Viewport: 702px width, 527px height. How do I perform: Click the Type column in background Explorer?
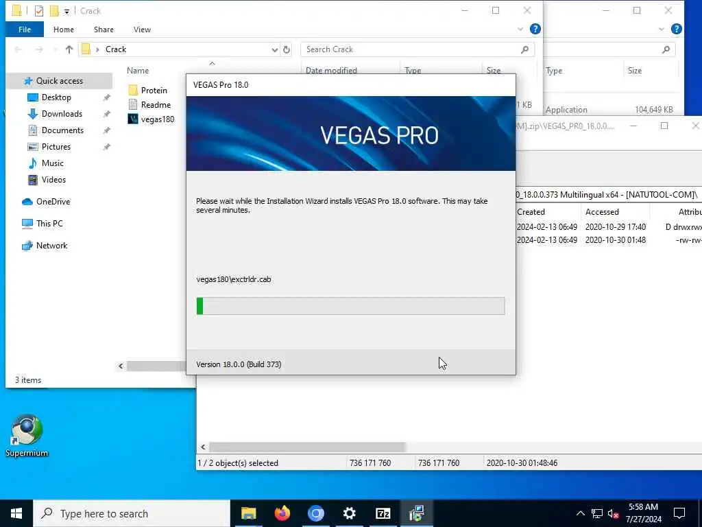[x=554, y=71]
